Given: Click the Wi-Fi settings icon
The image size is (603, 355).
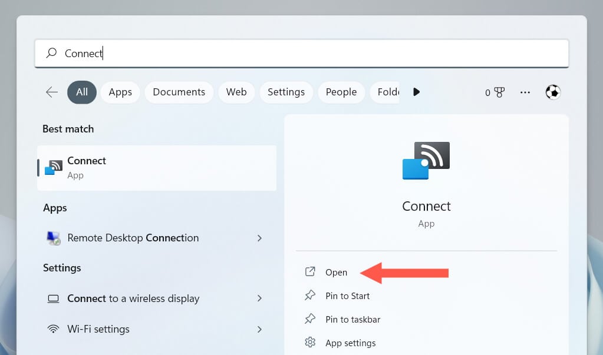Looking at the screenshot, I should [53, 329].
